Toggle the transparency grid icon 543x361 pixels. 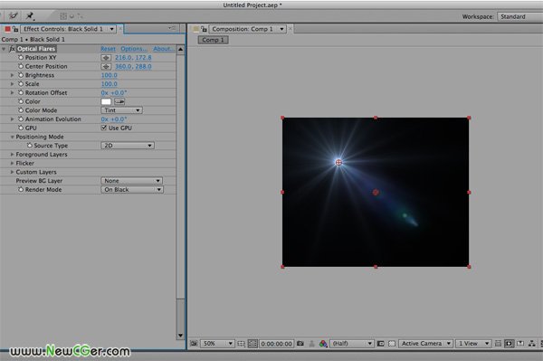tap(392, 344)
